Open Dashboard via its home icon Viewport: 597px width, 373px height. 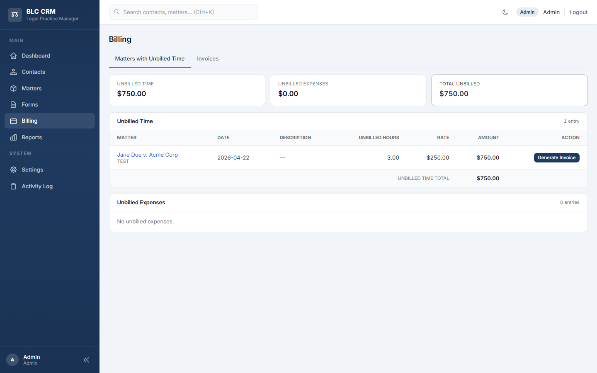13,56
